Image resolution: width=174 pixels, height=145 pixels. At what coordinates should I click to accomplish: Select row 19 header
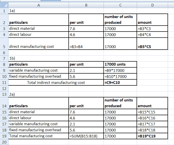(4, 136)
